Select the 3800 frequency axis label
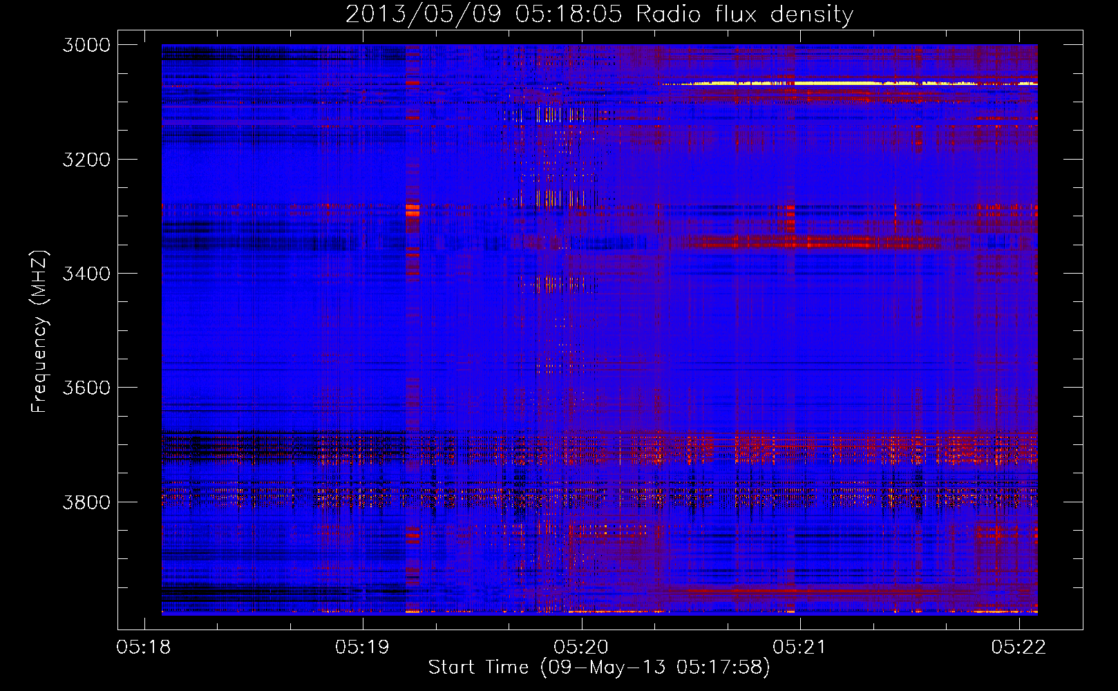The width and height of the screenshot is (1118, 691). click(86, 502)
